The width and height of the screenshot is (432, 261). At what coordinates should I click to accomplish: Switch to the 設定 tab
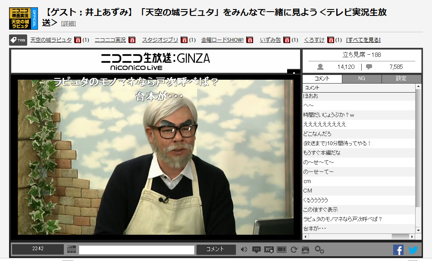point(401,79)
